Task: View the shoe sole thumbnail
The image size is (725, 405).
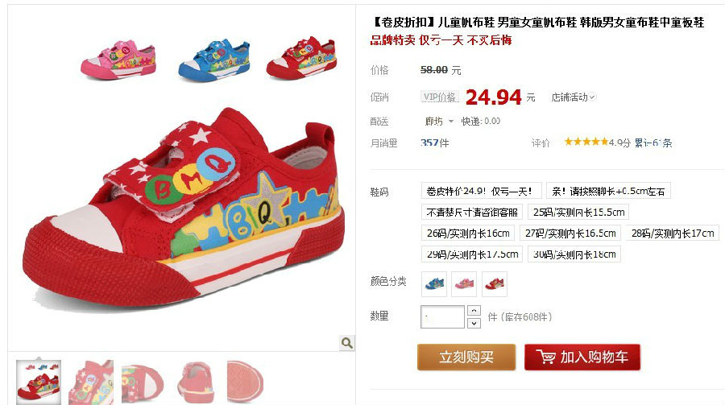Action: point(245,382)
